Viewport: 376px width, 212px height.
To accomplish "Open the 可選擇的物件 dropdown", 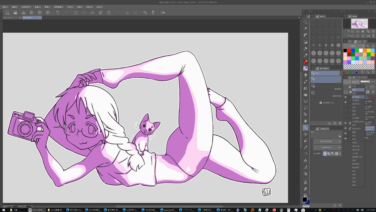I will (x=327, y=148).
